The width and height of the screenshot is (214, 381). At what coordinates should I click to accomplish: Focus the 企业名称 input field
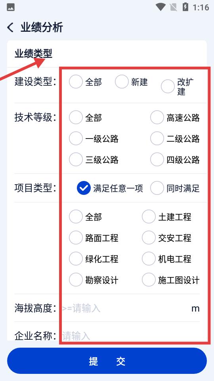pos(131,336)
